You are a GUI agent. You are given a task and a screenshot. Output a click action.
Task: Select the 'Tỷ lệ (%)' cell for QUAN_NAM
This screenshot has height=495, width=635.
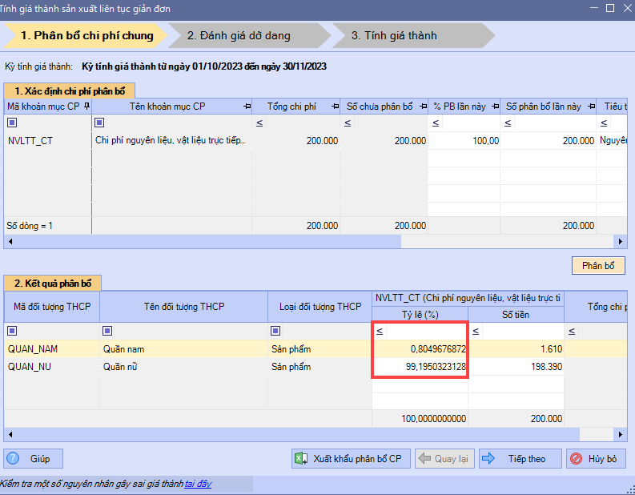(420, 348)
